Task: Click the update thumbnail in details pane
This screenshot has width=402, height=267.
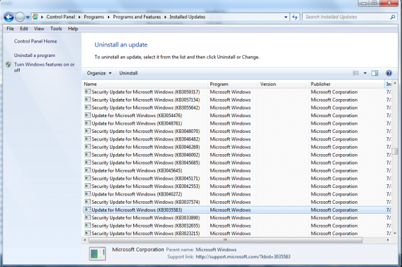Action: (97, 253)
